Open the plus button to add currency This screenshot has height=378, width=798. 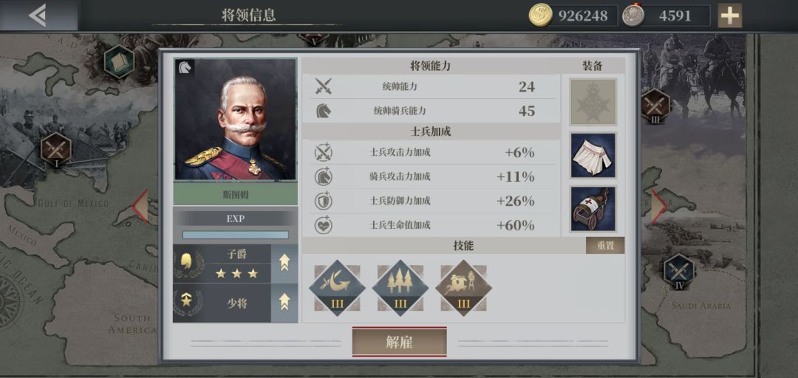pyautogui.click(x=729, y=16)
